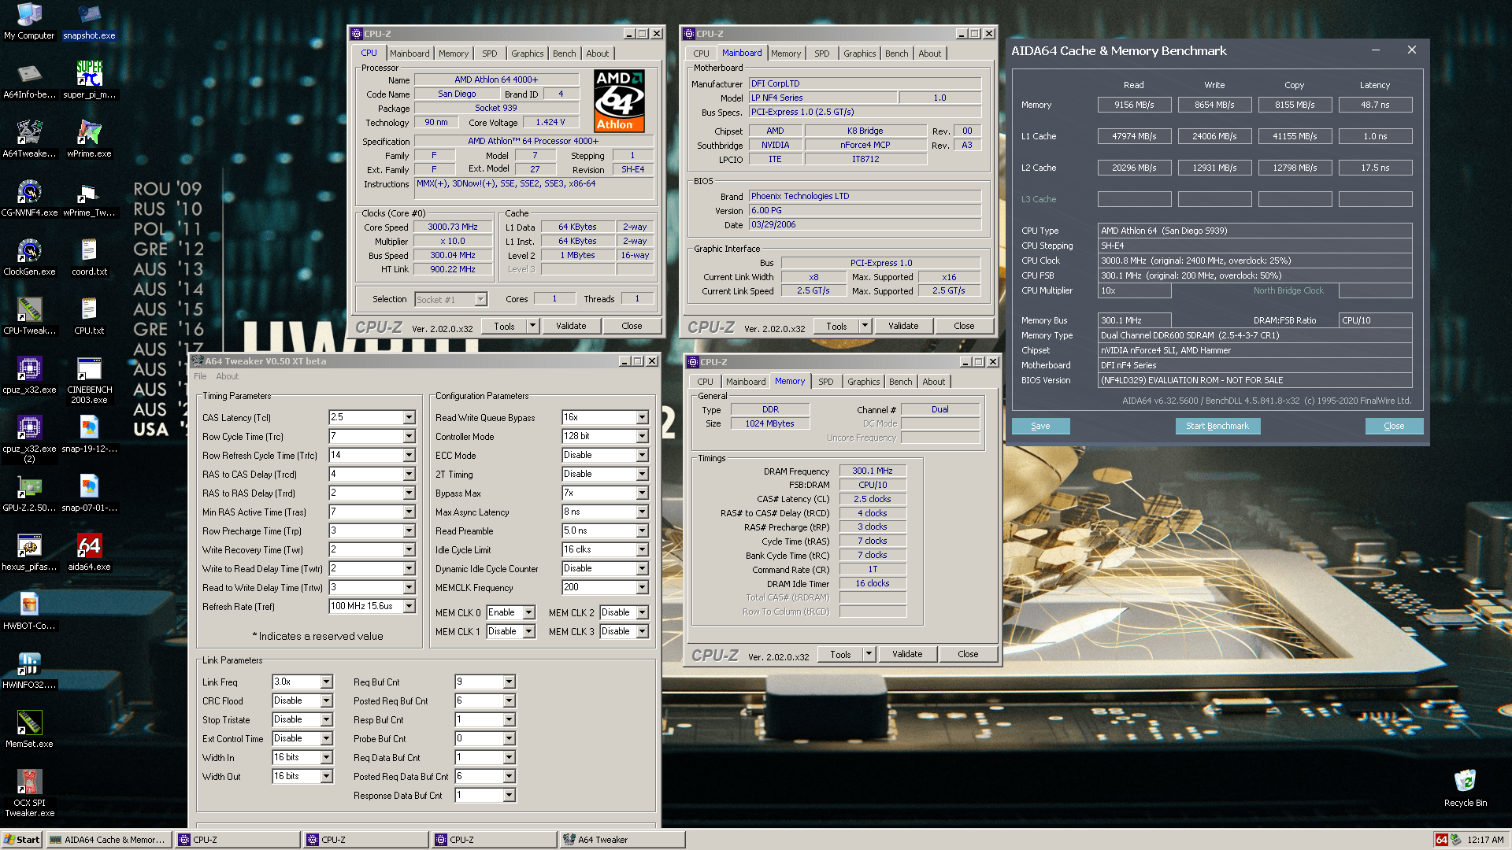This screenshot has height=850, width=1512.
Task: Click Start Benchmark in AIDA64
Action: (1217, 426)
